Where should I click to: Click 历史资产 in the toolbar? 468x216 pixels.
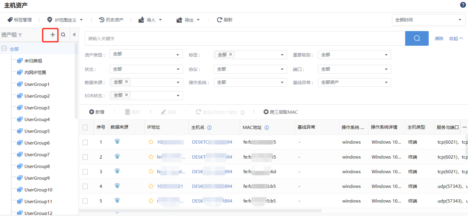(x=111, y=20)
